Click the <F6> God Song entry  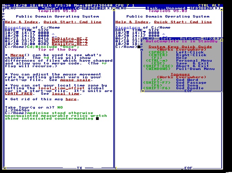(x=175, y=85)
